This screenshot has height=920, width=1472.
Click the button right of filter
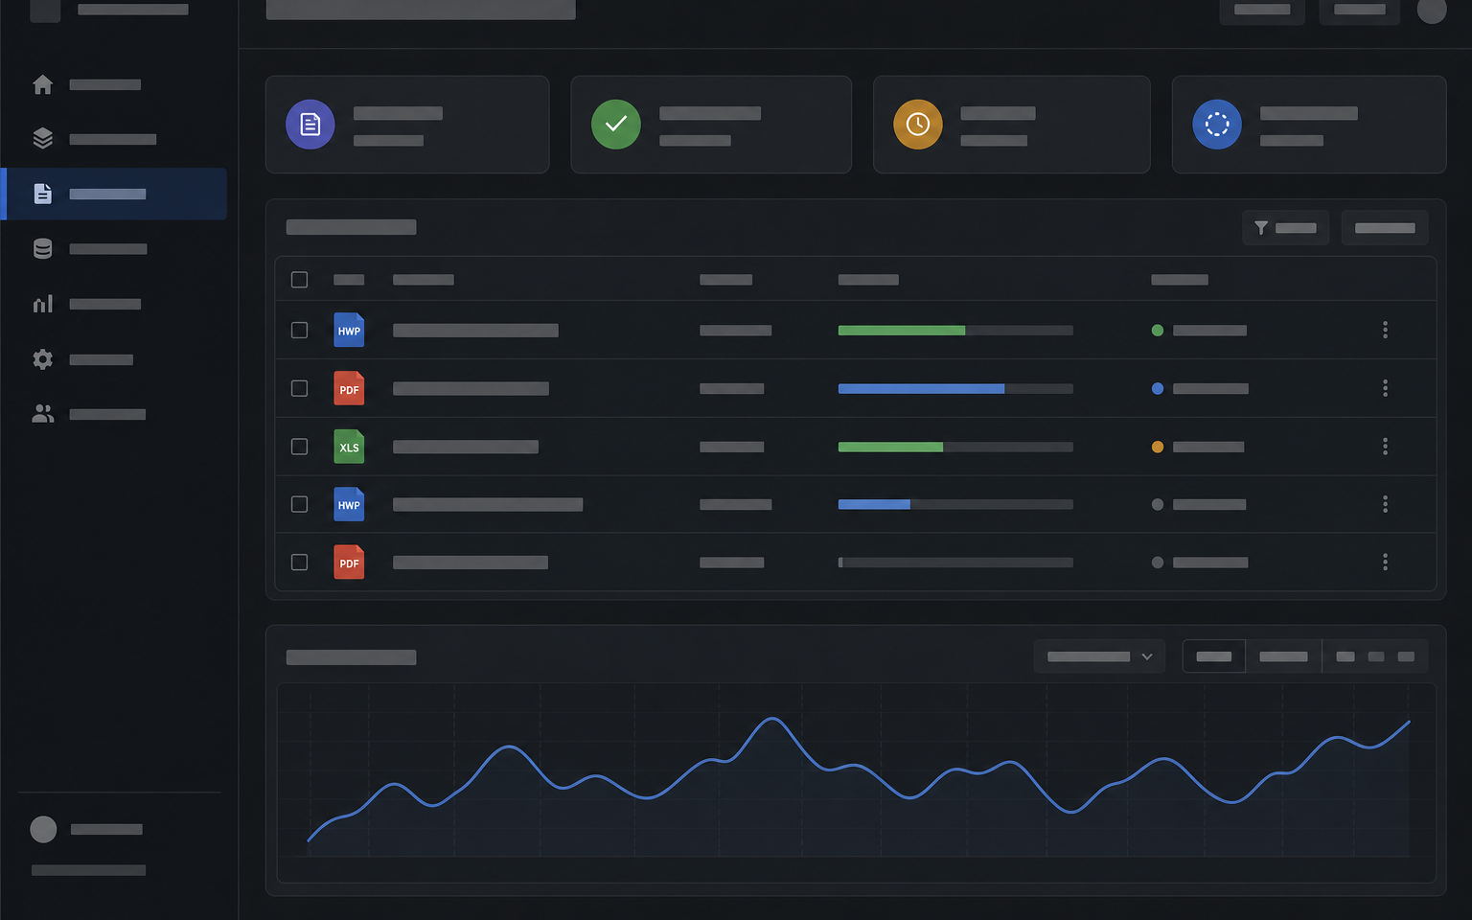pyautogui.click(x=1385, y=228)
